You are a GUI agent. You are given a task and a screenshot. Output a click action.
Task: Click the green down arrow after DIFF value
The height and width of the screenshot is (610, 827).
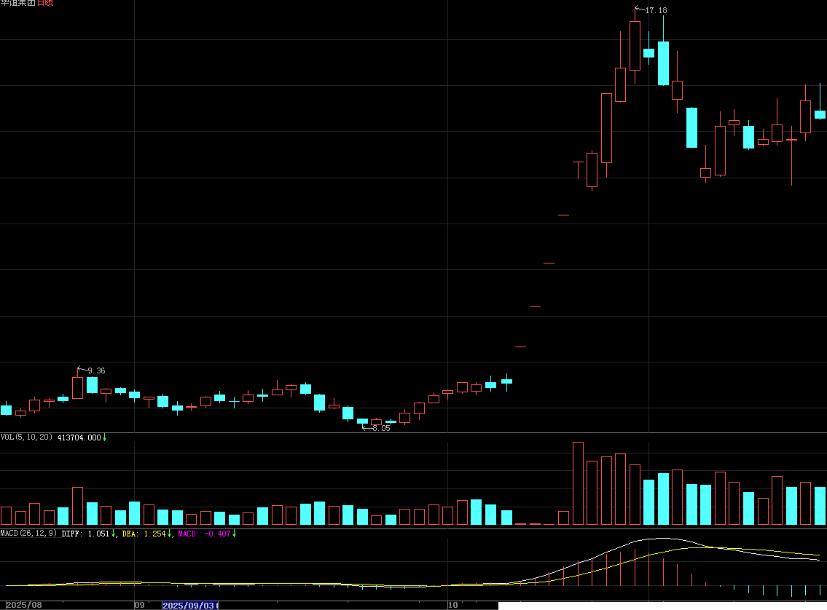pyautogui.click(x=114, y=534)
